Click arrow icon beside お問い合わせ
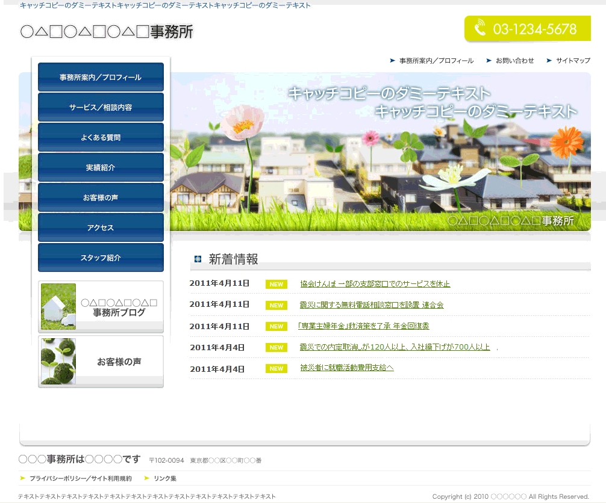 (489, 61)
